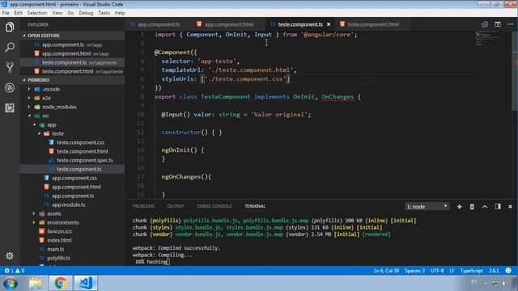The image size is (518, 291).
Task: Show the Output panel tab
Action: [x=176, y=206]
